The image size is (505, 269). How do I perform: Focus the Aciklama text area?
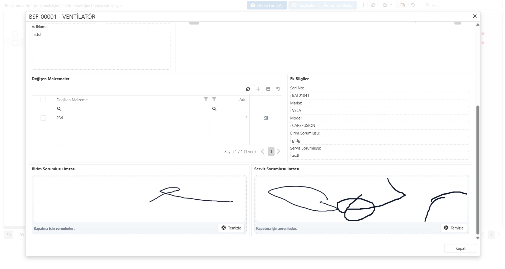pyautogui.click(x=101, y=50)
